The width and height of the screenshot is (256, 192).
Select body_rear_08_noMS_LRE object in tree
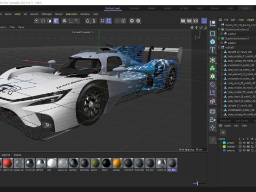coord(241,70)
